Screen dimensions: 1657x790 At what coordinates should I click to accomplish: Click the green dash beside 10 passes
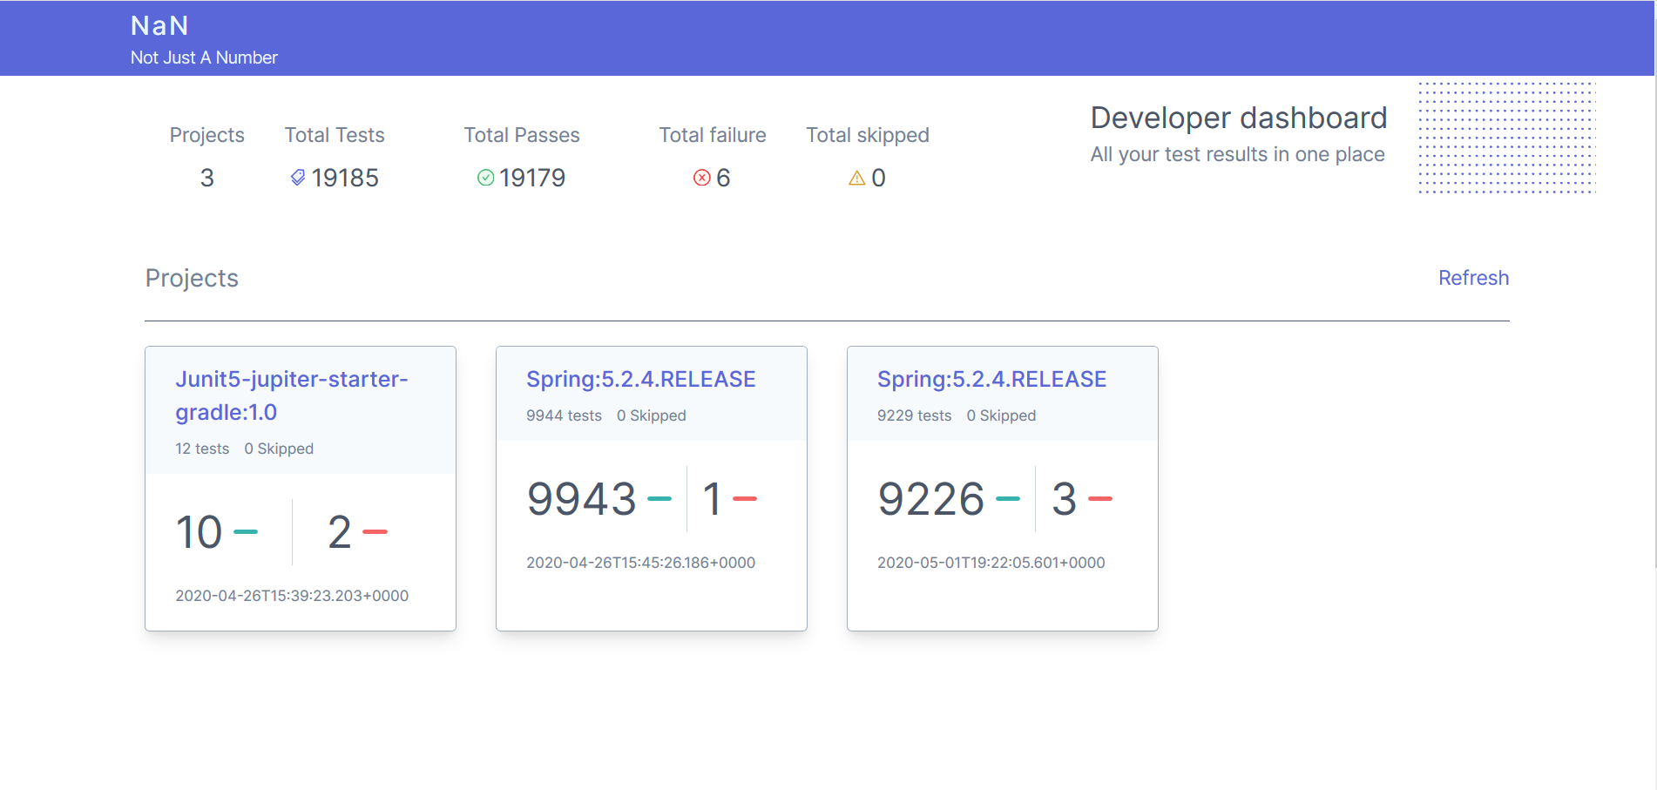(247, 532)
